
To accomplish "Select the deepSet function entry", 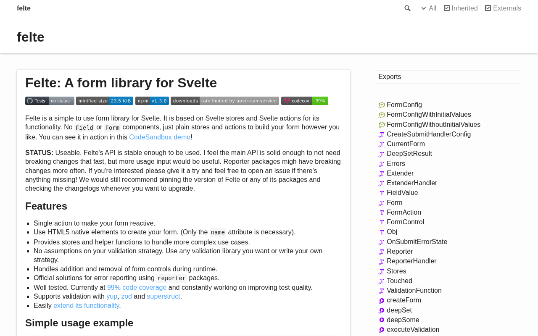I will pyautogui.click(x=399, y=310).
